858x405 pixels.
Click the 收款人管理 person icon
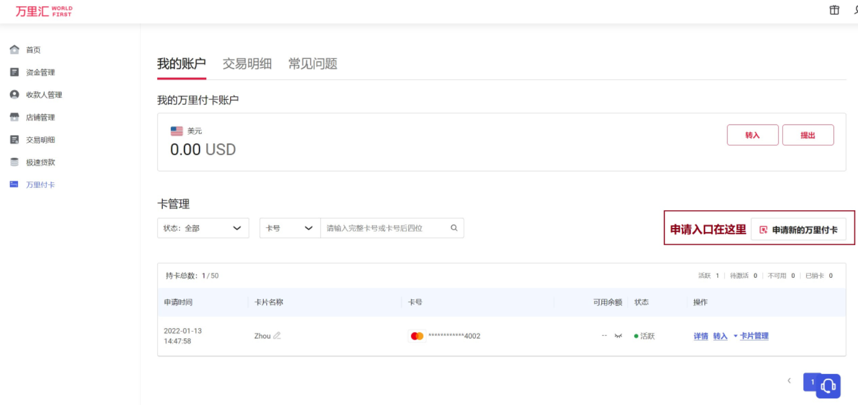point(15,94)
